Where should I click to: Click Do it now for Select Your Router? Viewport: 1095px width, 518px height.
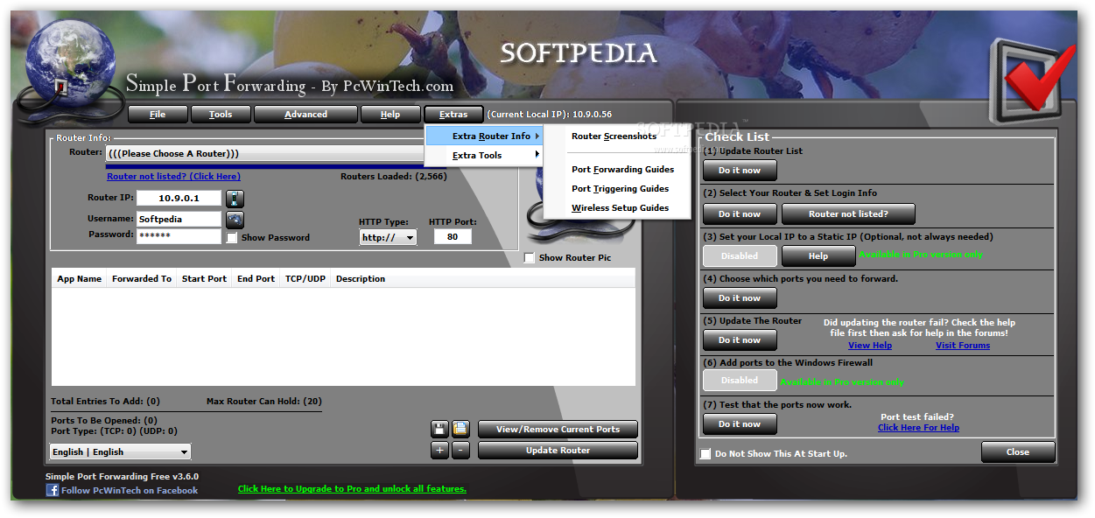[740, 214]
